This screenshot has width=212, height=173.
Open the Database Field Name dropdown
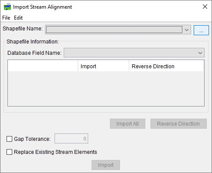click(x=134, y=53)
